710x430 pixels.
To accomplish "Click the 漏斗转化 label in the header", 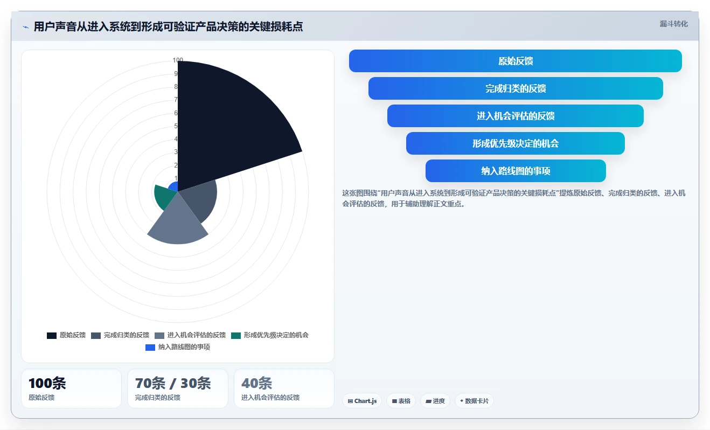I will click(x=673, y=24).
